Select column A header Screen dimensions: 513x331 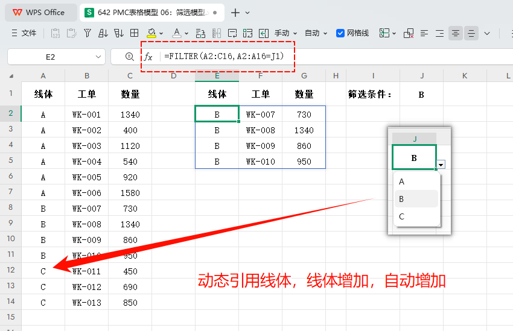coord(43,76)
